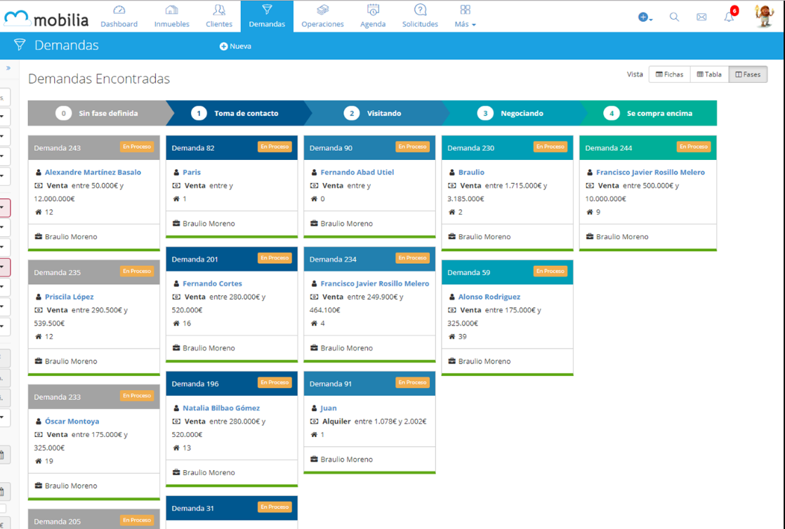The image size is (785, 529).
Task: Open client link Alexandre Martínez Basalo
Action: click(93, 172)
